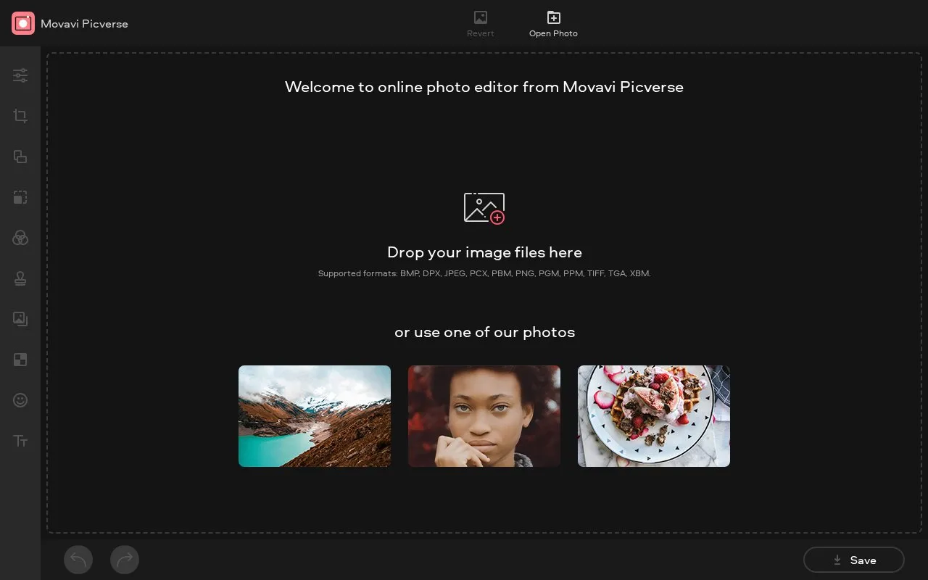Select the Text tool icon
The image size is (928, 580).
coord(20,441)
